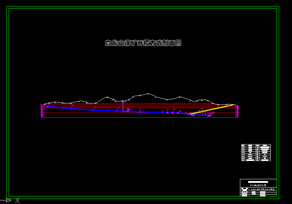Select the legend table in the drawing
The height and width of the screenshot is (204, 292).
tap(256, 152)
